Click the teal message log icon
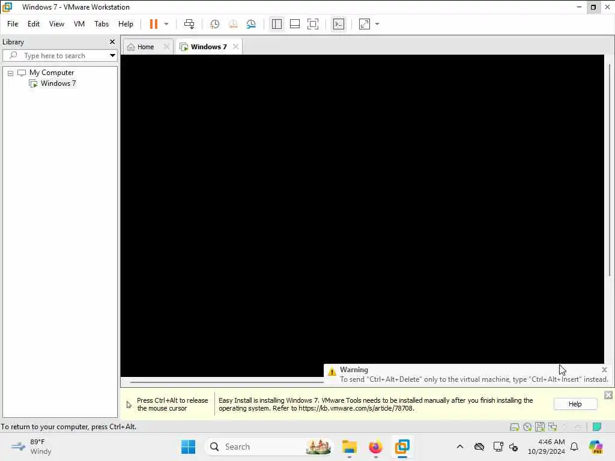The image size is (615, 461). click(596, 427)
